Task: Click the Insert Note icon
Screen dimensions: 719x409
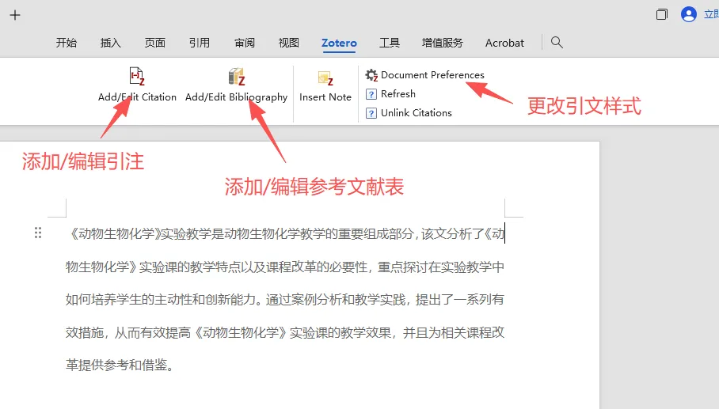Action: [325, 78]
